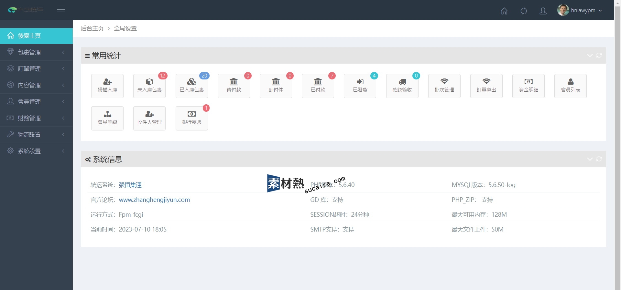Image resolution: width=621 pixels, height=290 pixels.
Task: Expand 內容管理 sidebar menu
Action: 36,85
